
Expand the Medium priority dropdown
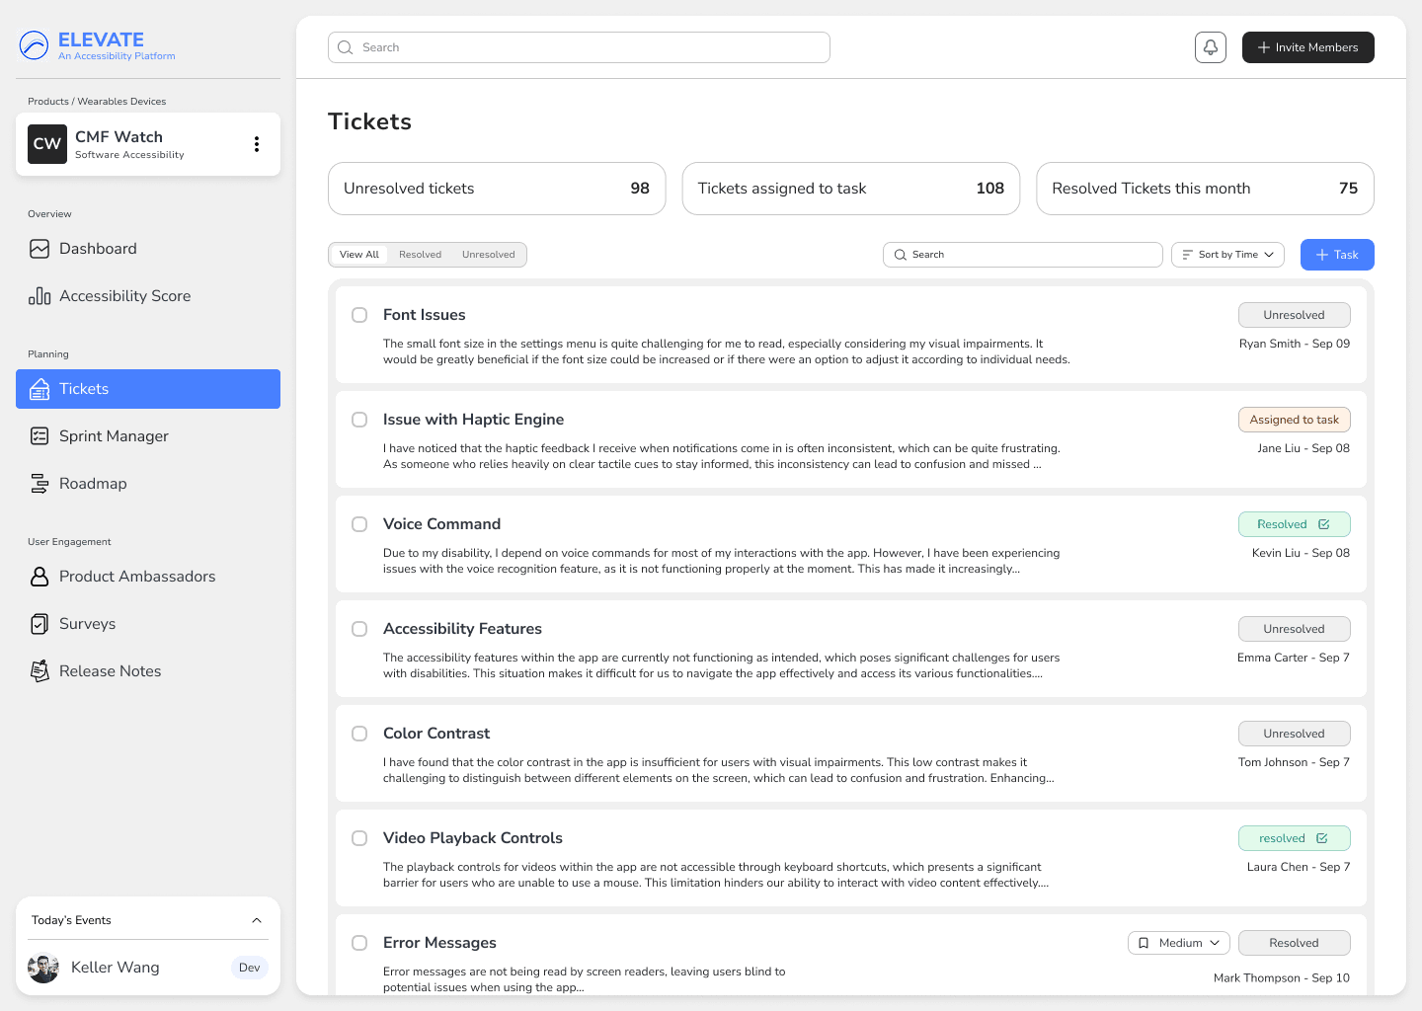pyautogui.click(x=1179, y=943)
